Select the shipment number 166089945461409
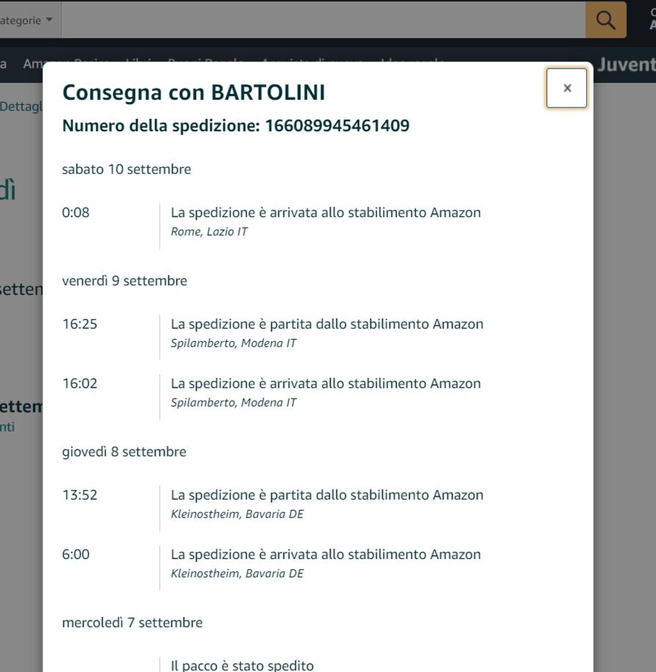656x672 pixels. (337, 126)
